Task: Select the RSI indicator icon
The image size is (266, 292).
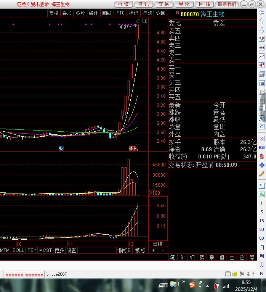Action: pos(261,147)
